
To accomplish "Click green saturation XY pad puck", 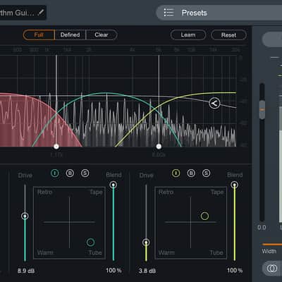I will click(x=91, y=242).
